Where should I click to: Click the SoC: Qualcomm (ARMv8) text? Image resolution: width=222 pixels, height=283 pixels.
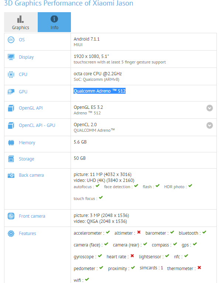coord(96,79)
